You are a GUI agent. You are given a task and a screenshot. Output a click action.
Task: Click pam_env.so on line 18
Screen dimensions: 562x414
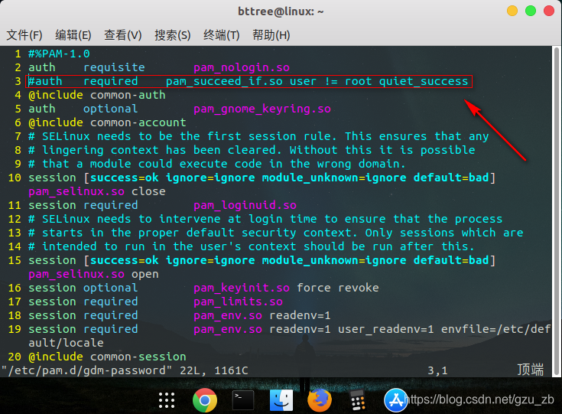tap(228, 315)
